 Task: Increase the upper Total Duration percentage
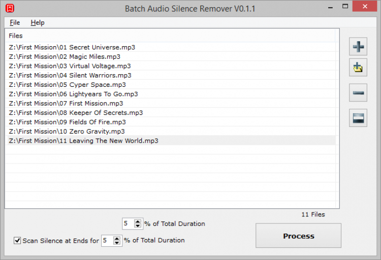point(138,221)
